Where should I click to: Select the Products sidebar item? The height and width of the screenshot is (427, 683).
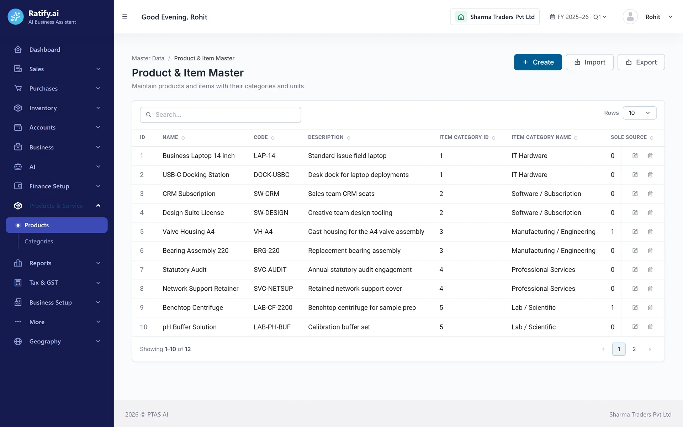pos(57,225)
